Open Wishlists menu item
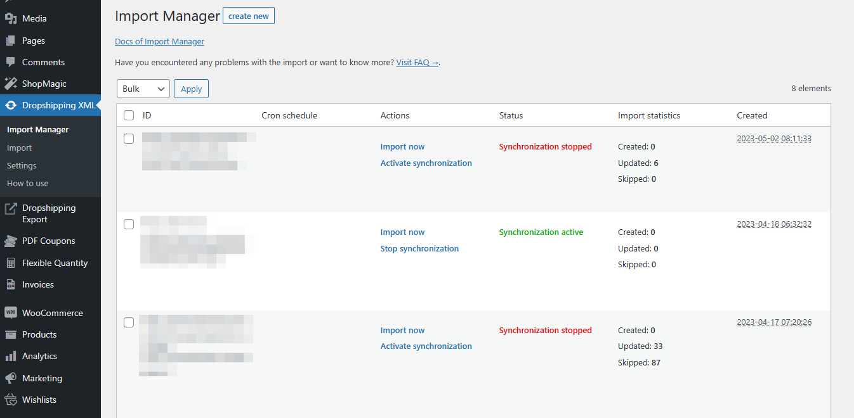The width and height of the screenshot is (854, 418). pyautogui.click(x=50, y=400)
